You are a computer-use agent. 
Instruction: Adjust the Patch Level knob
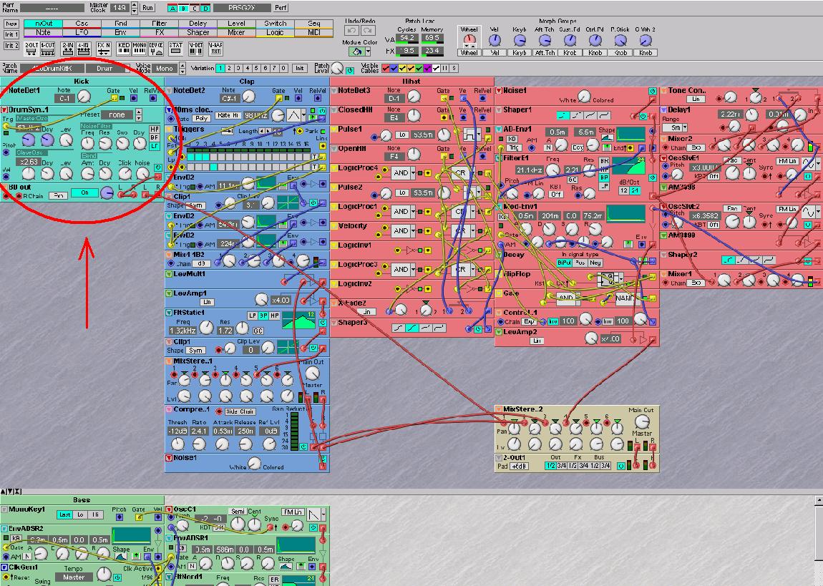(x=338, y=69)
